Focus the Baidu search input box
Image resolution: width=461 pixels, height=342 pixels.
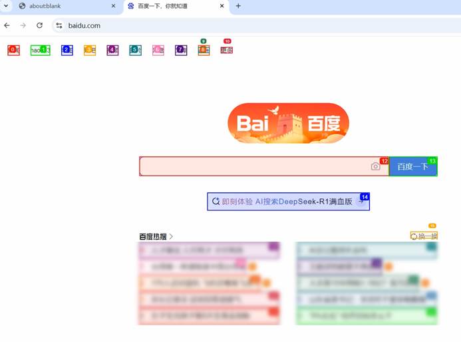point(264,166)
